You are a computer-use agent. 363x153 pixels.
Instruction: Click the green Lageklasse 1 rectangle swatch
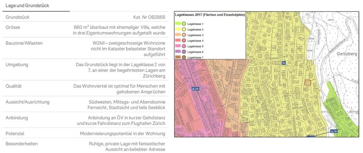(x=178, y=23)
